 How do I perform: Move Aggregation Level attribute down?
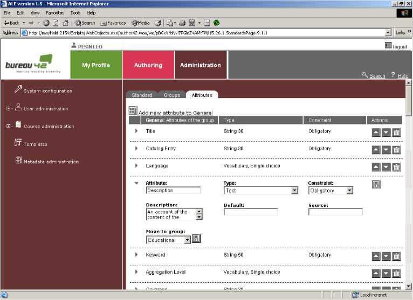pyautogui.click(x=386, y=274)
